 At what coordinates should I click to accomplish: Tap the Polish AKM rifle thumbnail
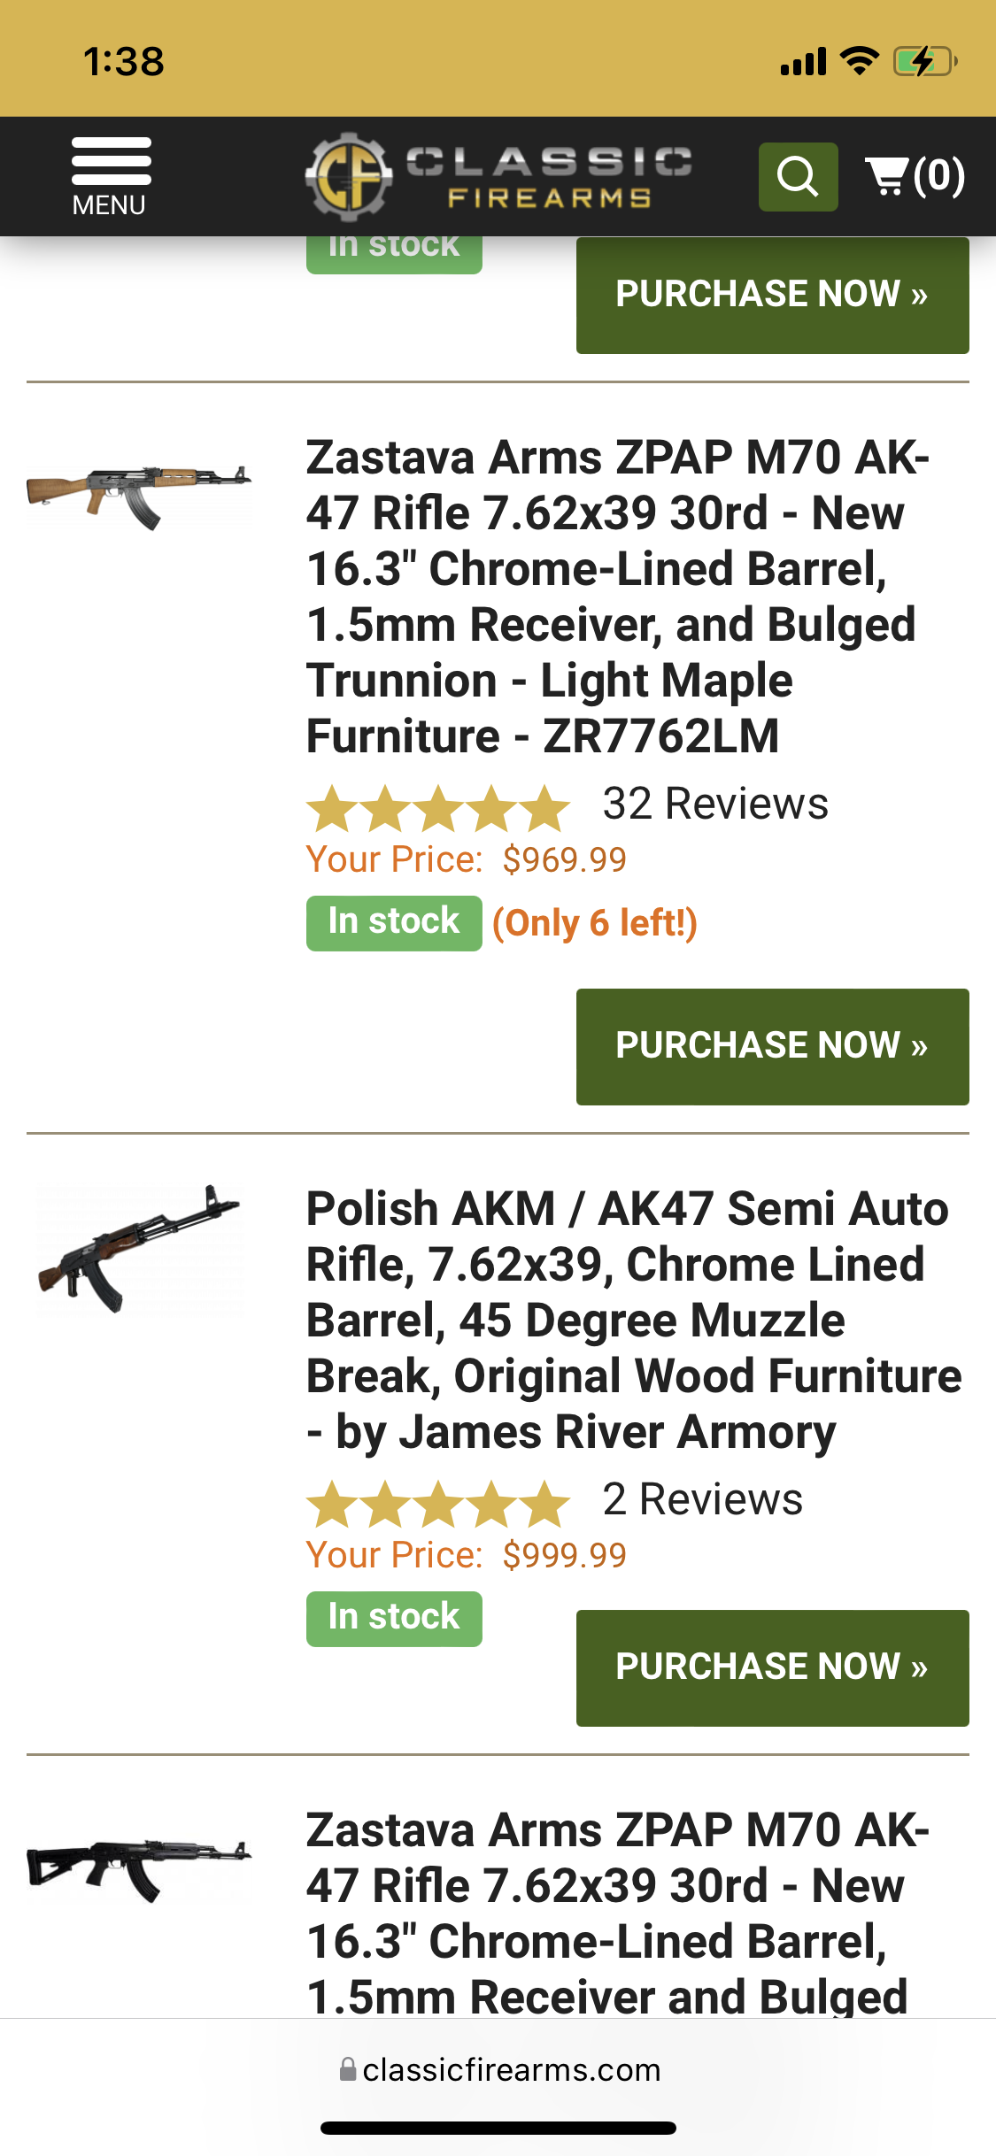139,1250
